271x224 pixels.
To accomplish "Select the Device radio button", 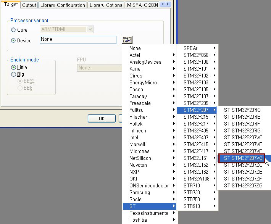I will click(13, 40).
